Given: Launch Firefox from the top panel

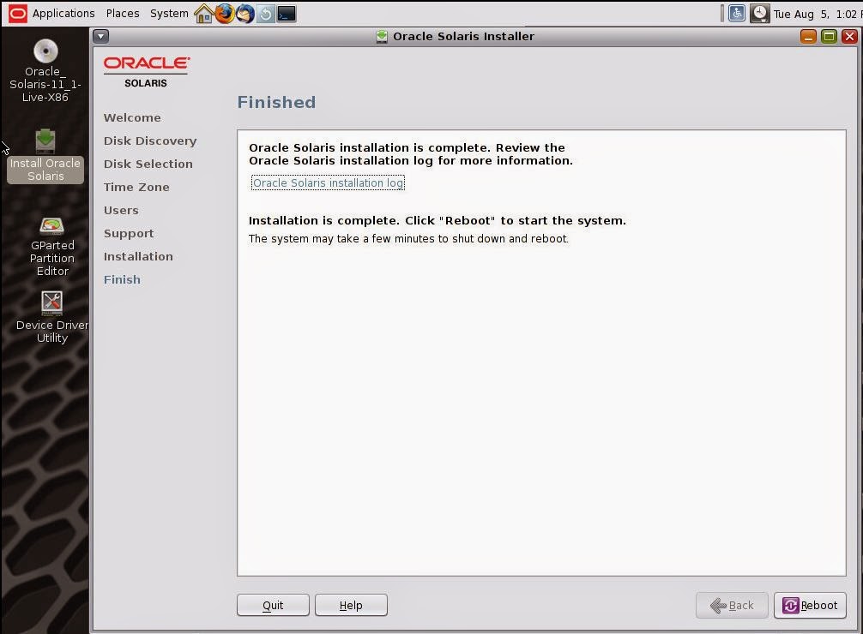Looking at the screenshot, I should pyautogui.click(x=225, y=13).
